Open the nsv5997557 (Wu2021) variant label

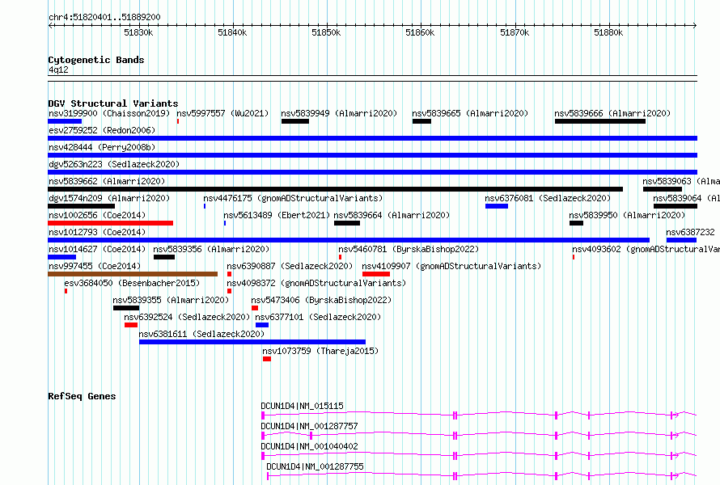[222, 113]
